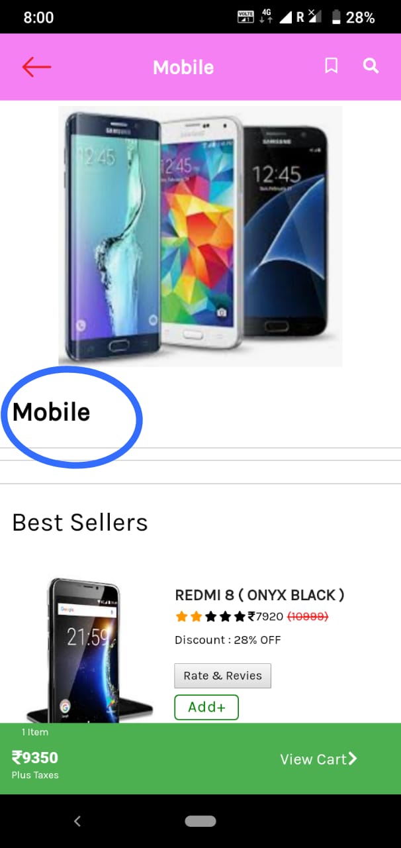Expand cart via View Cart chevron
Image resolution: width=401 pixels, height=848 pixels.
[353, 759]
